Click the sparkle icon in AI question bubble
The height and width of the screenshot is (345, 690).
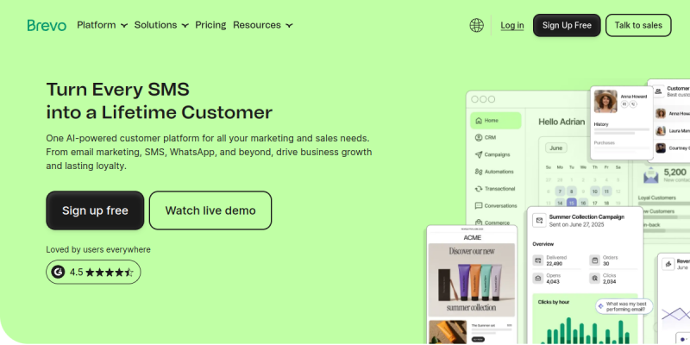(600, 306)
